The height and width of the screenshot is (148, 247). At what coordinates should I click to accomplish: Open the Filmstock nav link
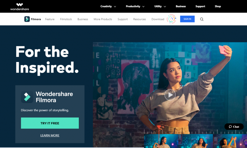point(66,19)
